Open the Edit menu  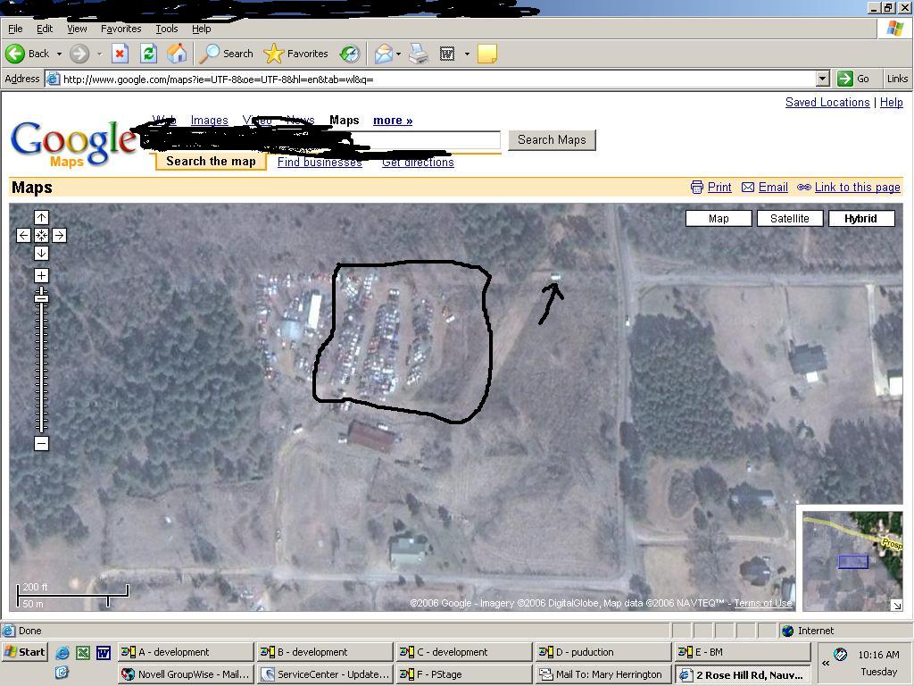pos(45,29)
